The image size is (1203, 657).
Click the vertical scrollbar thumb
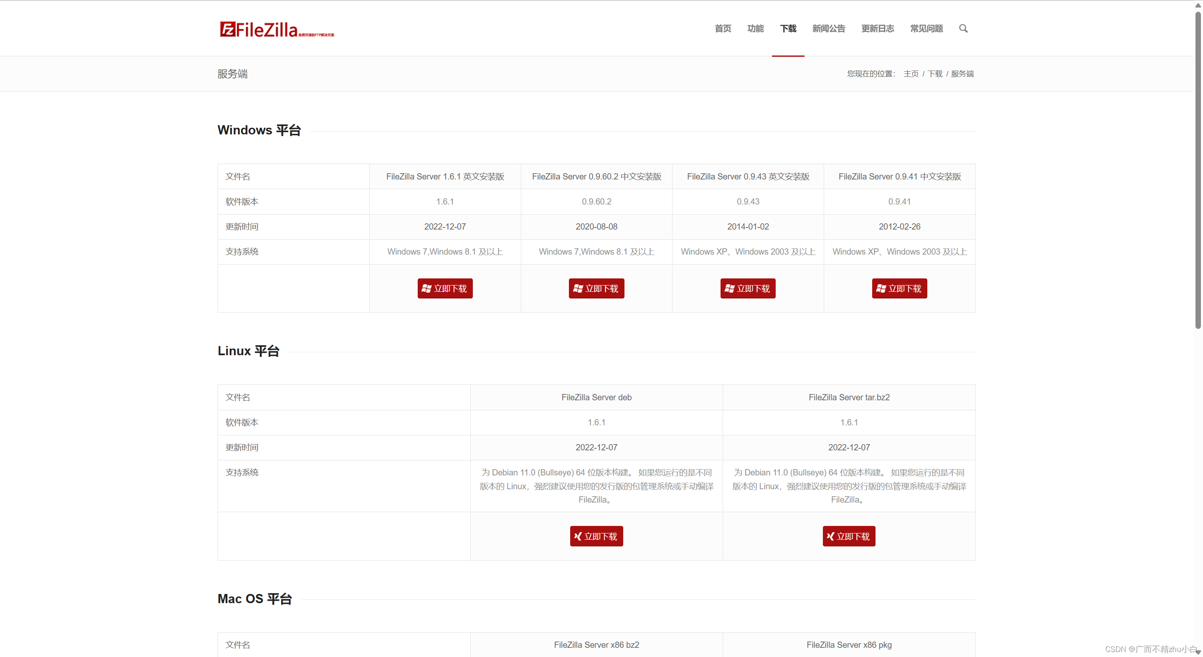click(x=1198, y=170)
